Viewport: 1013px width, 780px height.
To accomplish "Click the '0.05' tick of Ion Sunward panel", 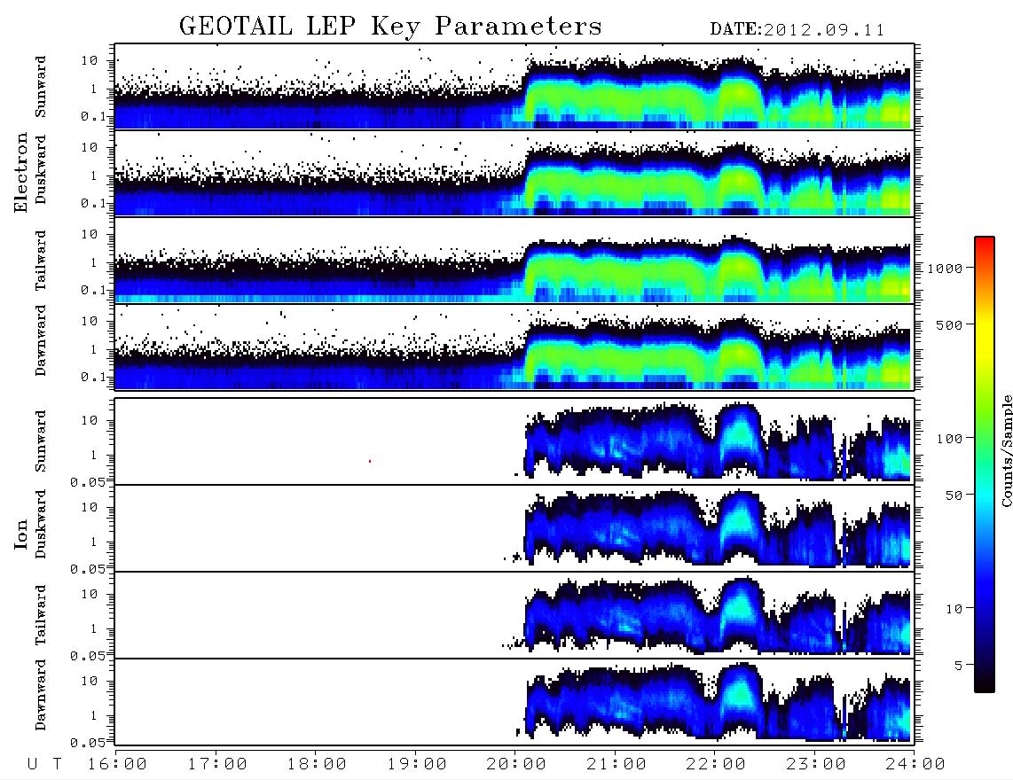I will pyautogui.click(x=88, y=481).
